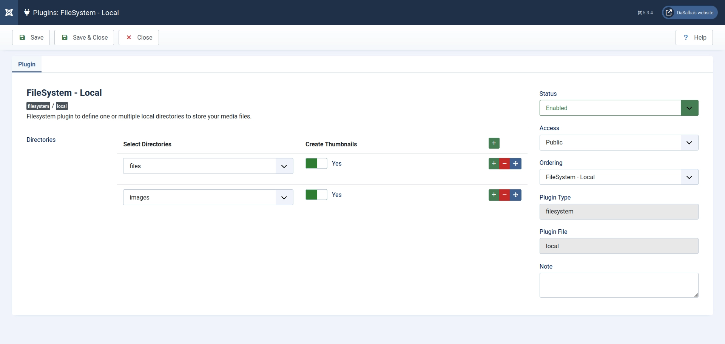This screenshot has height=344, width=725.
Task: Click the Joomla logo in the top bar
Action: pos(9,12)
